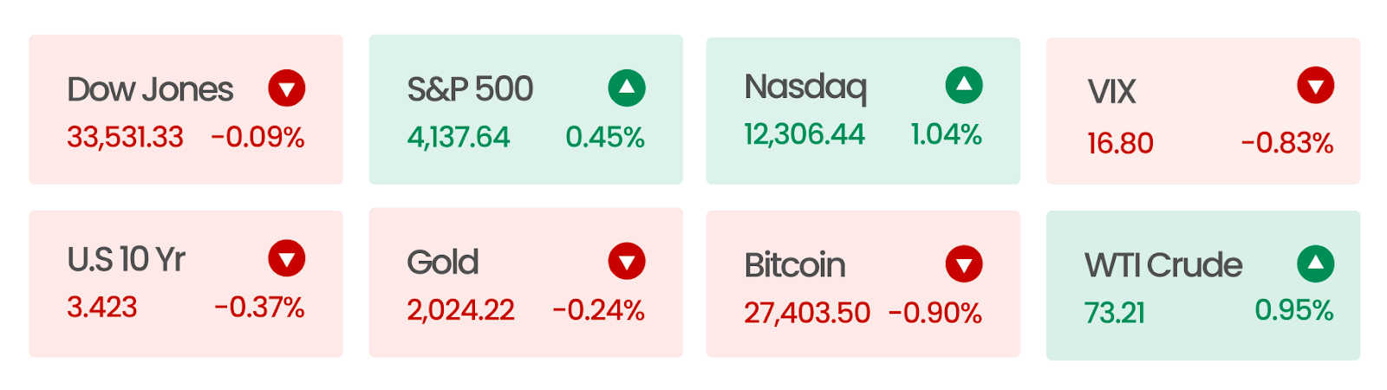Viewport: 1387px width, 390px height.
Task: Click the Dow Jones red down arrow icon
Action: [287, 88]
